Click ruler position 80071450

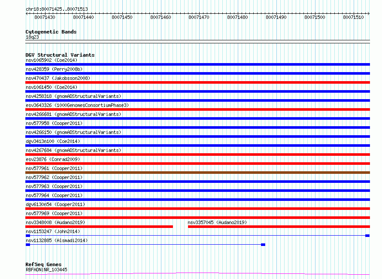click(x=122, y=17)
